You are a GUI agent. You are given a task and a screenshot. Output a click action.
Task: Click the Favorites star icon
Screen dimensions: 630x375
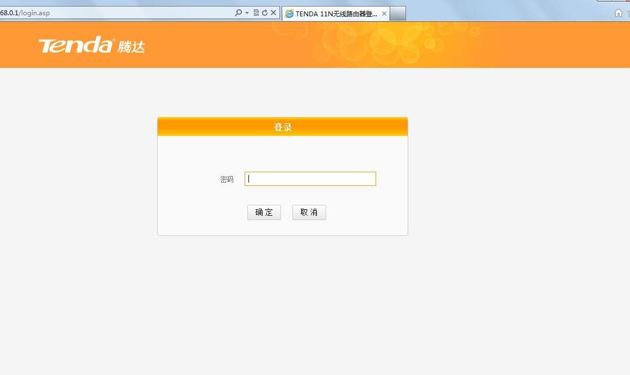click(628, 12)
